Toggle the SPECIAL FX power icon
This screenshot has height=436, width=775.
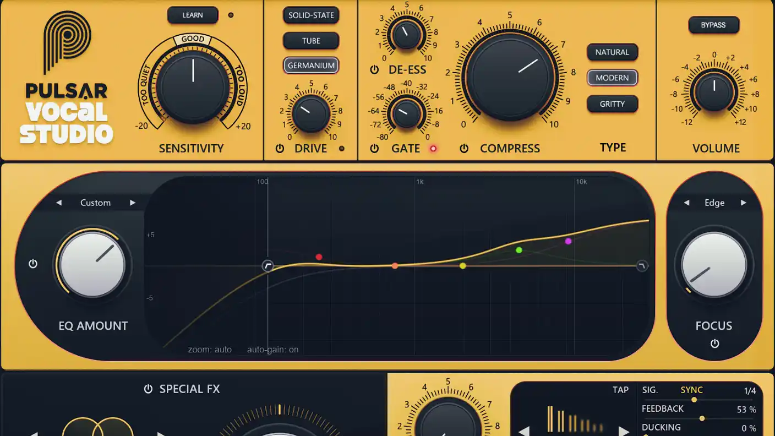[x=148, y=389]
